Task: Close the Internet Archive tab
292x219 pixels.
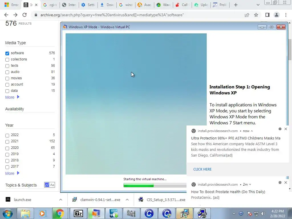Action: 36,5
